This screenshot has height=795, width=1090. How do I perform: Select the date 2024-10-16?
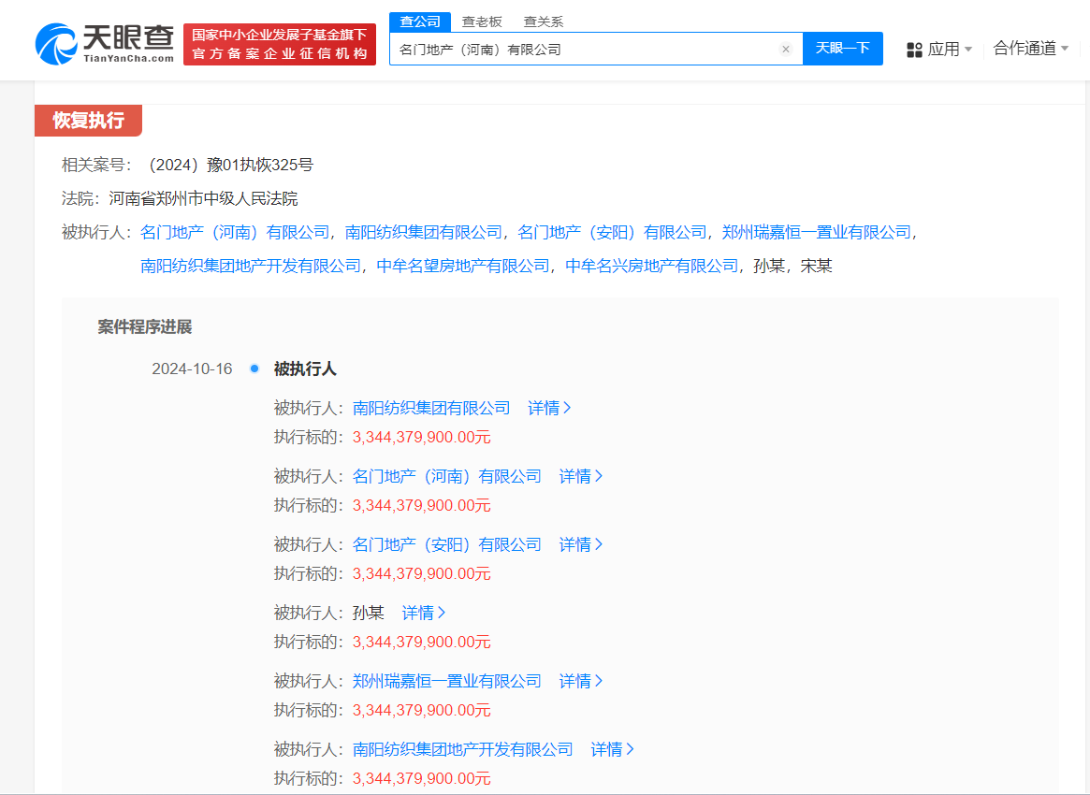click(x=192, y=369)
